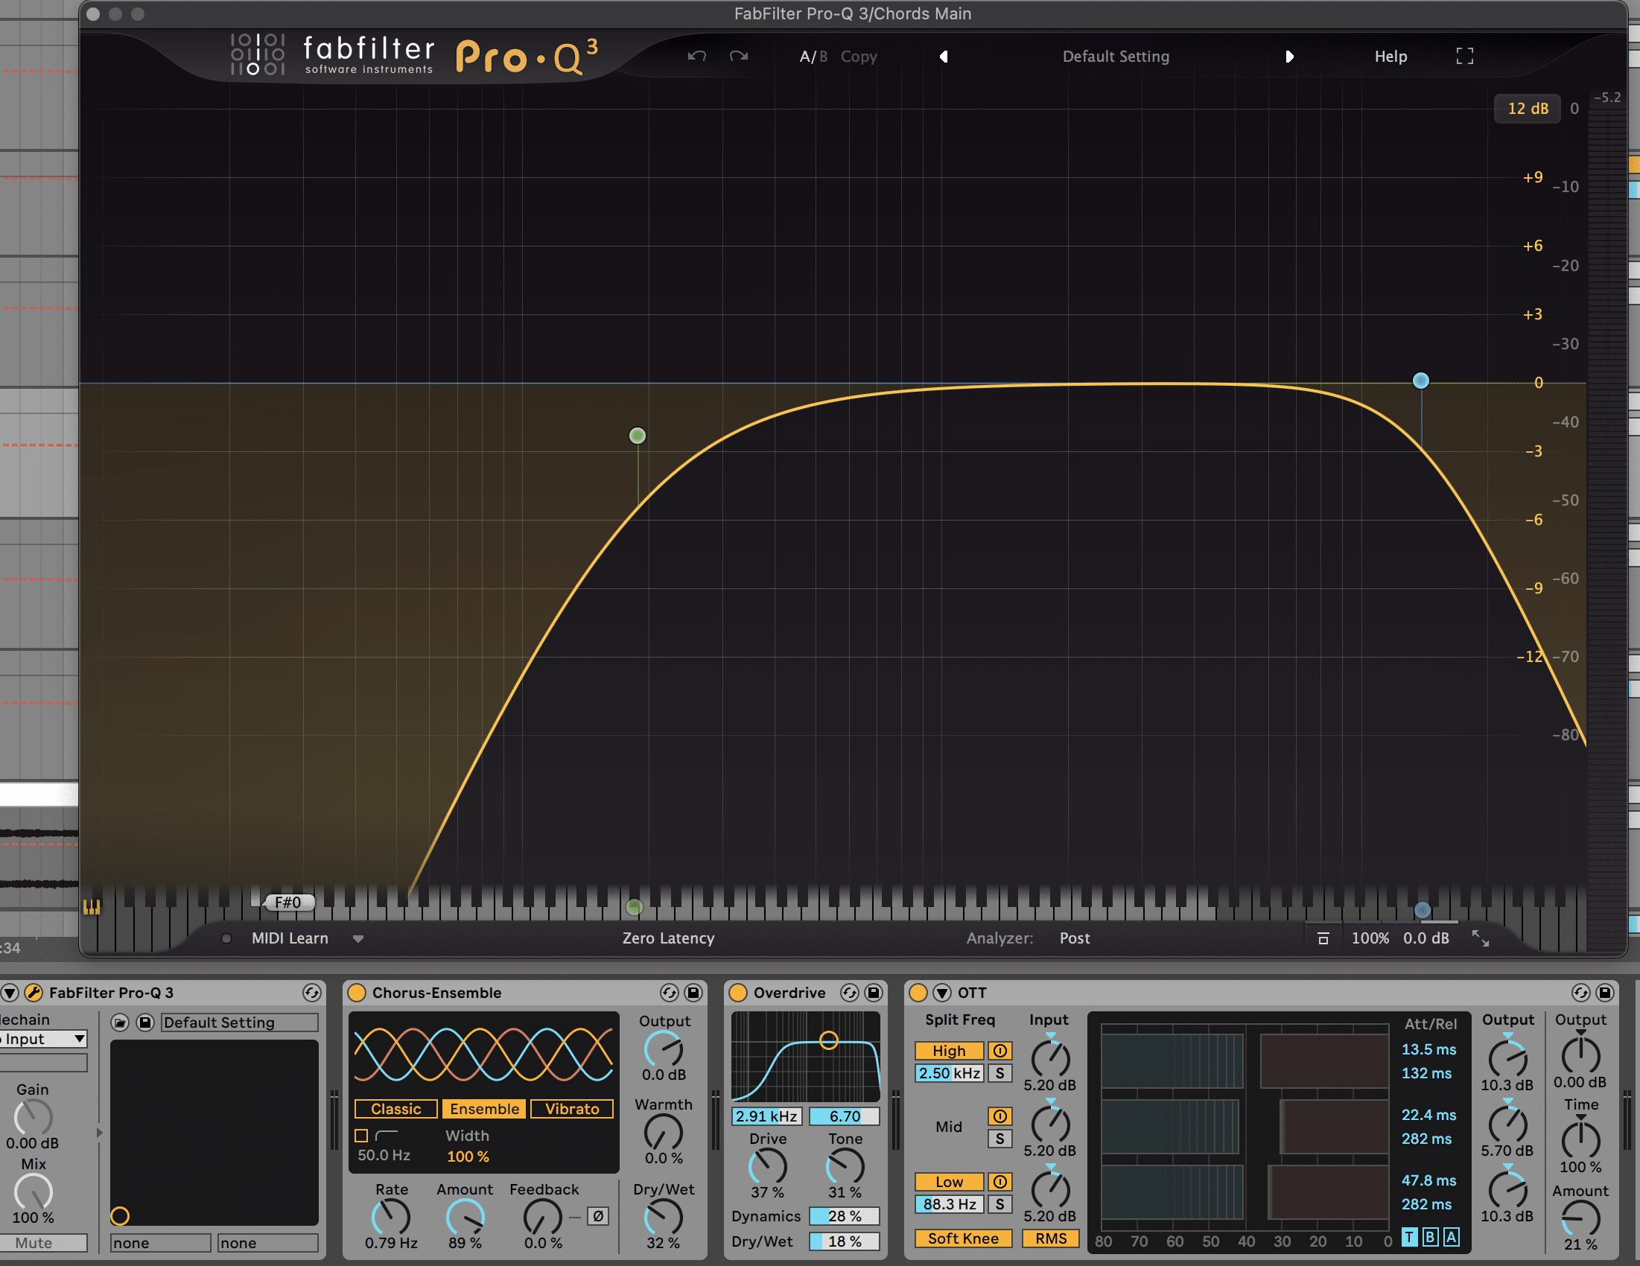Open the Default Setting preset menu in Pro-Q 3

coord(1116,57)
